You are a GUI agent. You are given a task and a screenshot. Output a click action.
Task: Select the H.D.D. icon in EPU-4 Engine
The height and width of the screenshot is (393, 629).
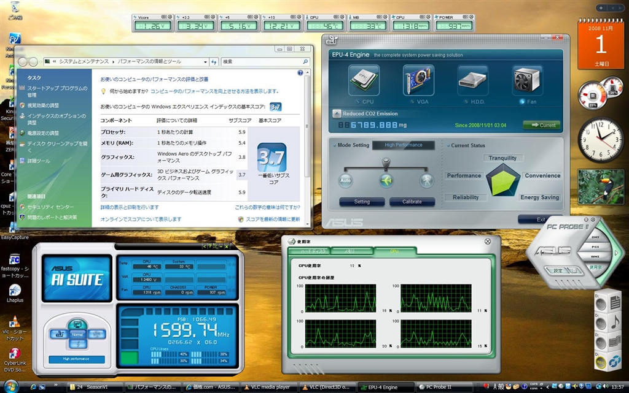point(472,80)
